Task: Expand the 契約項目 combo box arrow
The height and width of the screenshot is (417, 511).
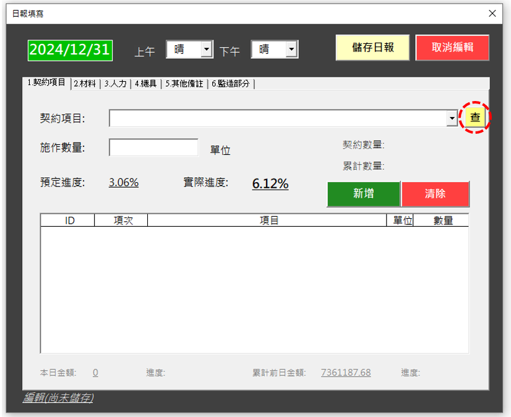Action: [x=452, y=118]
